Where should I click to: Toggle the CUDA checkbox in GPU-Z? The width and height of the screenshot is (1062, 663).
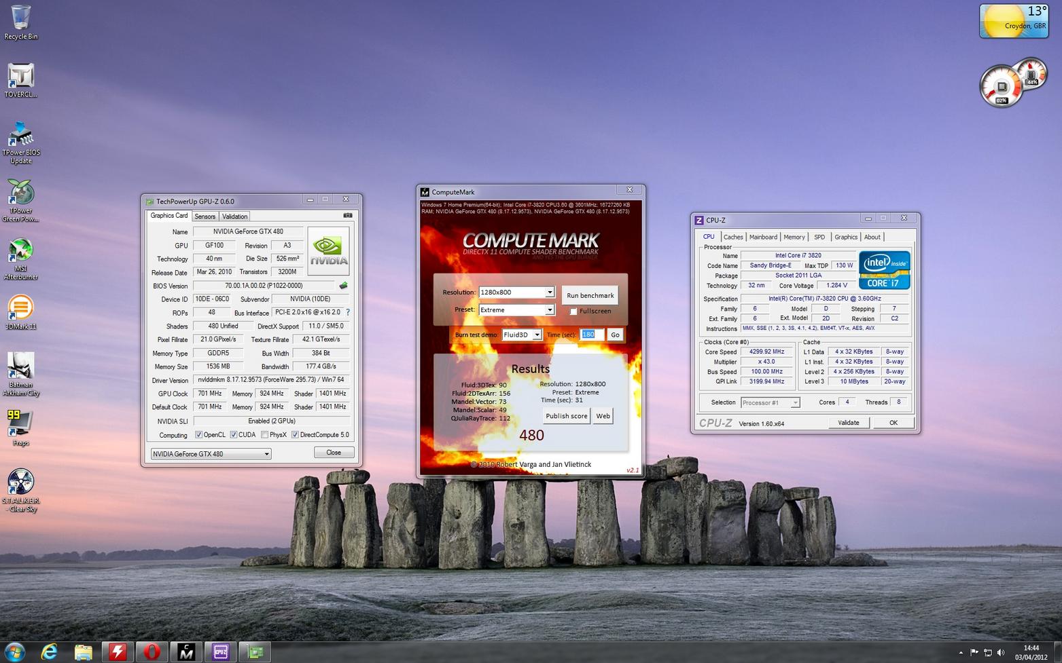(x=234, y=435)
